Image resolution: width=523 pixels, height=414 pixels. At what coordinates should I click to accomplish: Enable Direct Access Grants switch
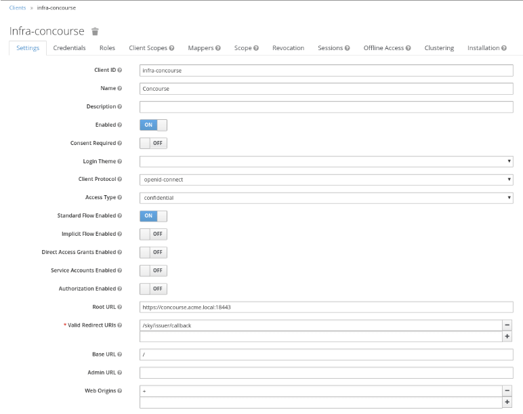[153, 252]
